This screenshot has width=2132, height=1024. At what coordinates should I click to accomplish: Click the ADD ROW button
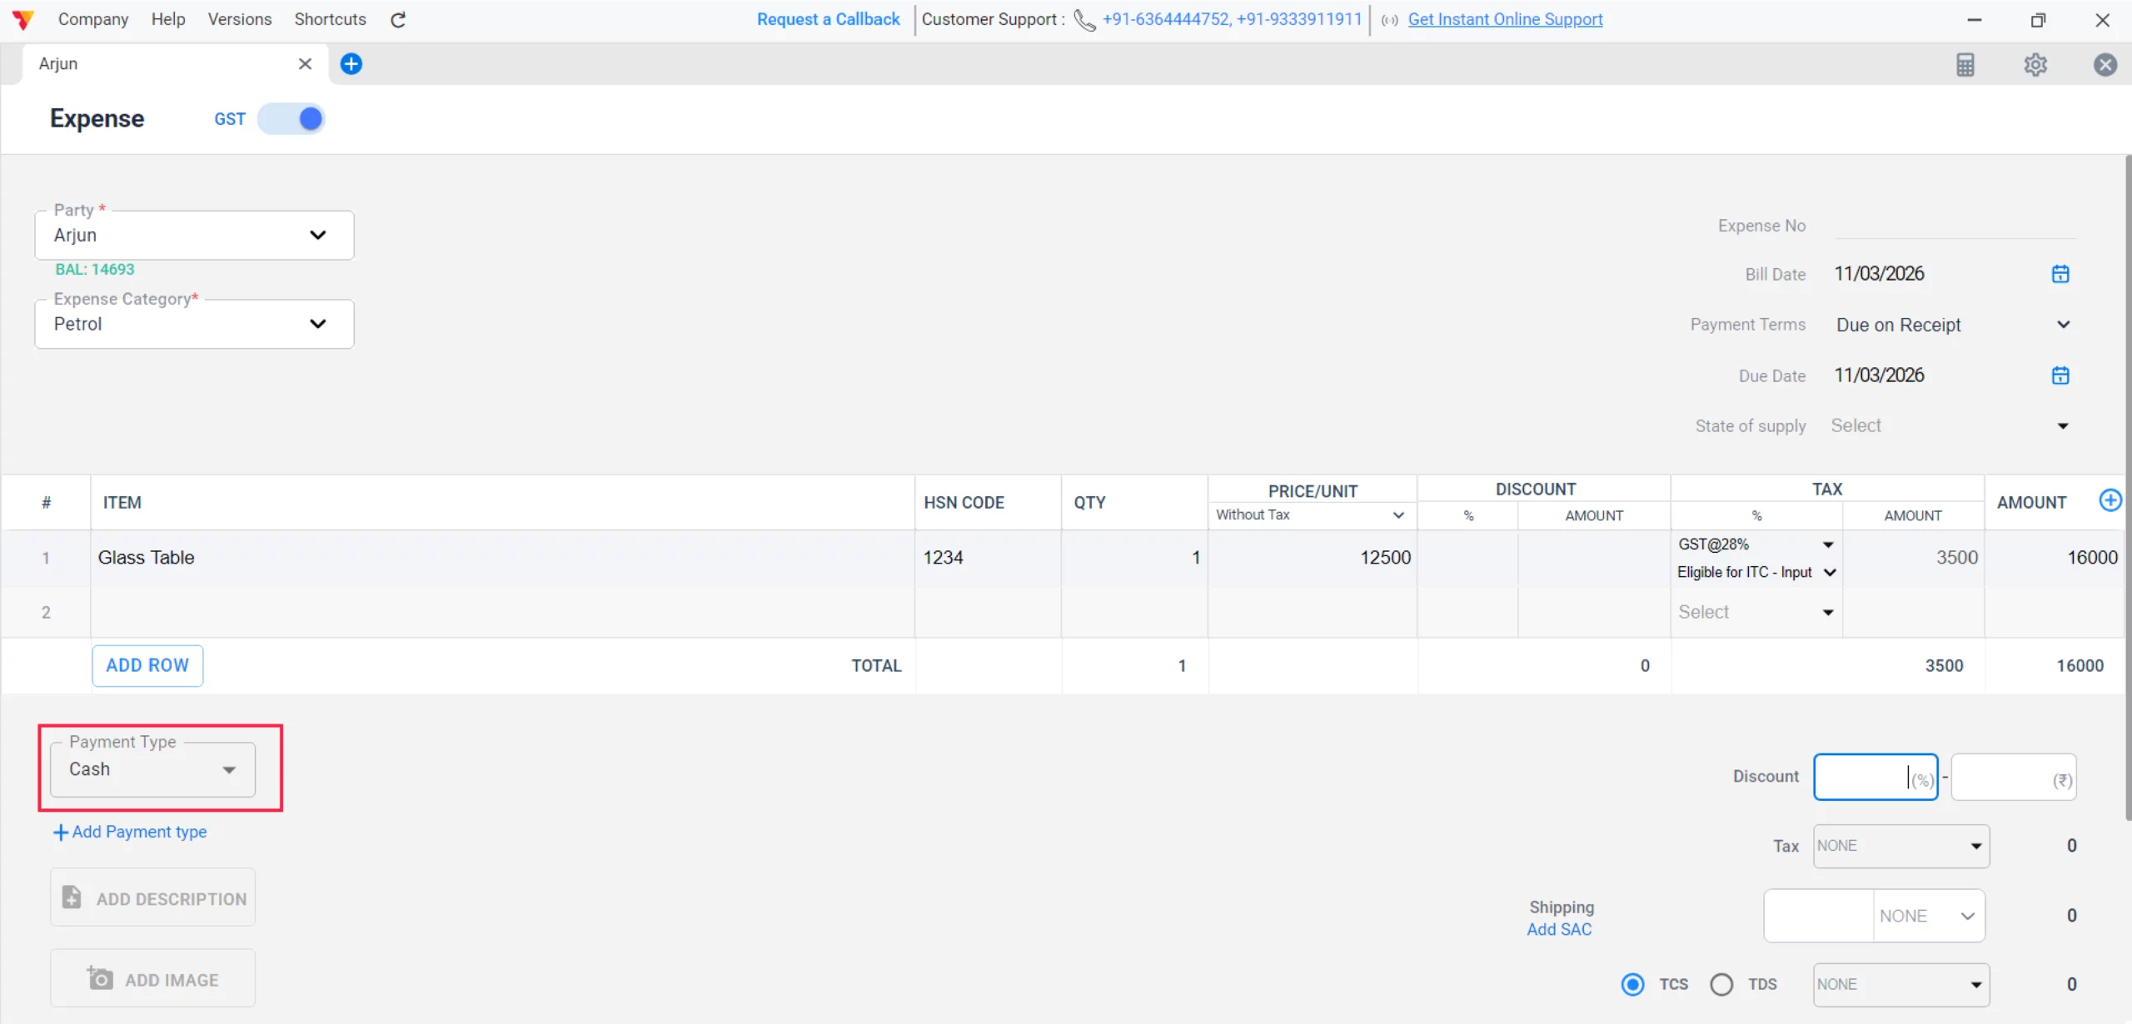[x=147, y=665]
